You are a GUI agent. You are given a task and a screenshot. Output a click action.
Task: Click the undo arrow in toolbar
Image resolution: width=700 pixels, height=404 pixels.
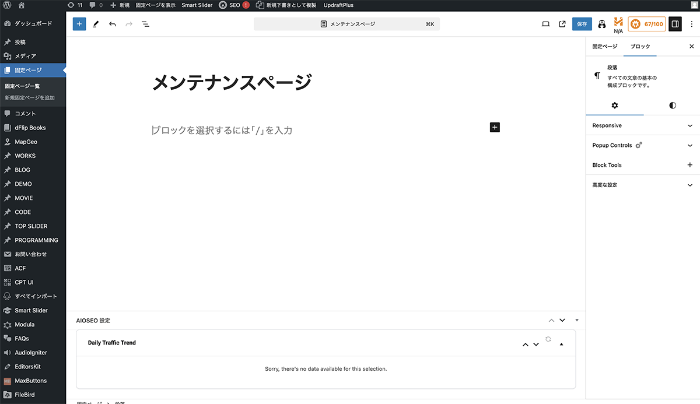tap(112, 24)
